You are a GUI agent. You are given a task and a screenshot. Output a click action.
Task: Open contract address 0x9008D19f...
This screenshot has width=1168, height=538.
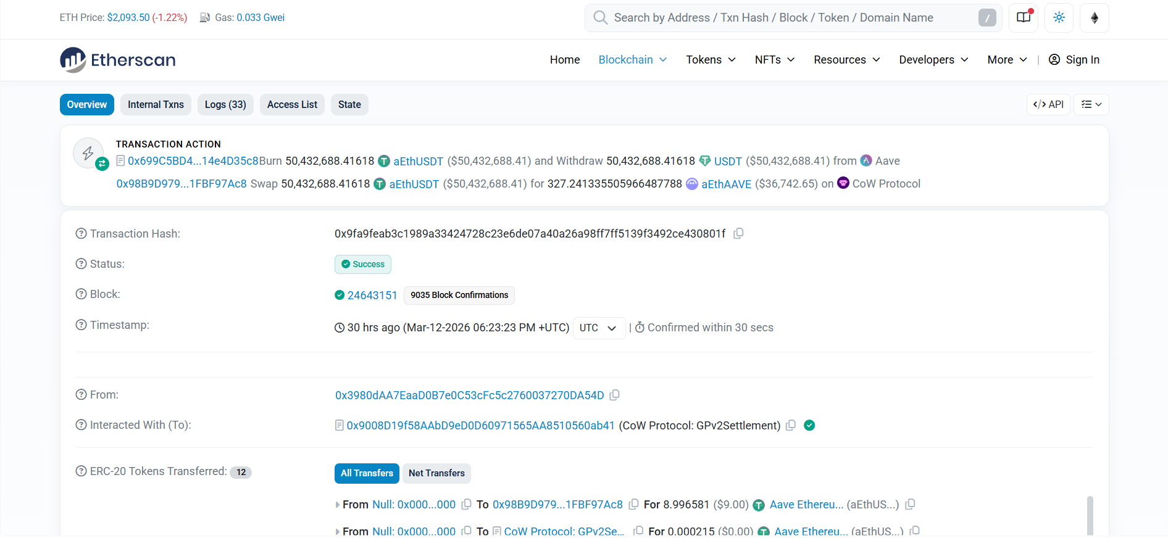[x=481, y=425]
